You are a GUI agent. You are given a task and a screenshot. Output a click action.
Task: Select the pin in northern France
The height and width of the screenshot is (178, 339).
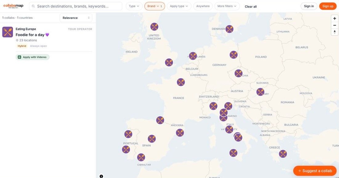[181, 82]
